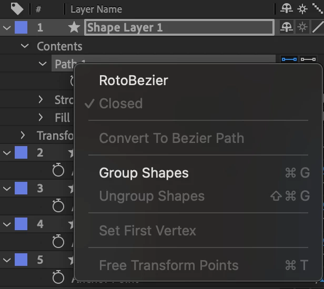Toggle the shy switch for Shape Layer 1
The height and width of the screenshot is (289, 324).
click(286, 27)
